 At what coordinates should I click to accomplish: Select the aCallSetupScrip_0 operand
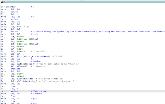click(x=27, y=81)
